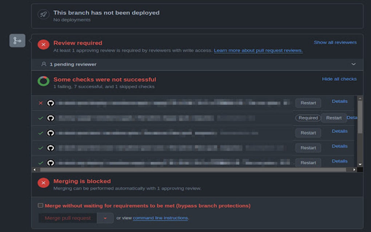
Task: Open command line instructions
Action: (160, 218)
